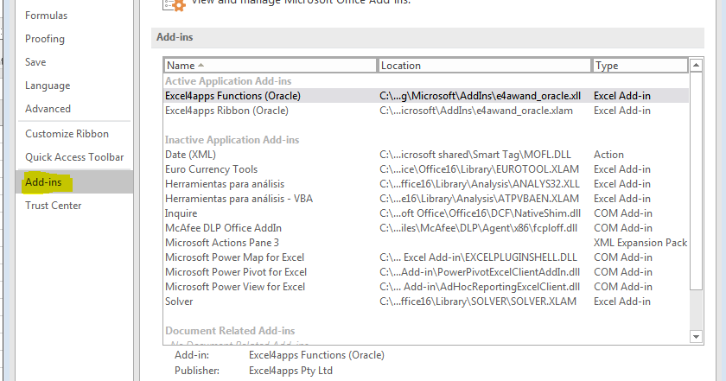
Task: Click the e4awand_oracle.xlam location path
Action: (476, 111)
